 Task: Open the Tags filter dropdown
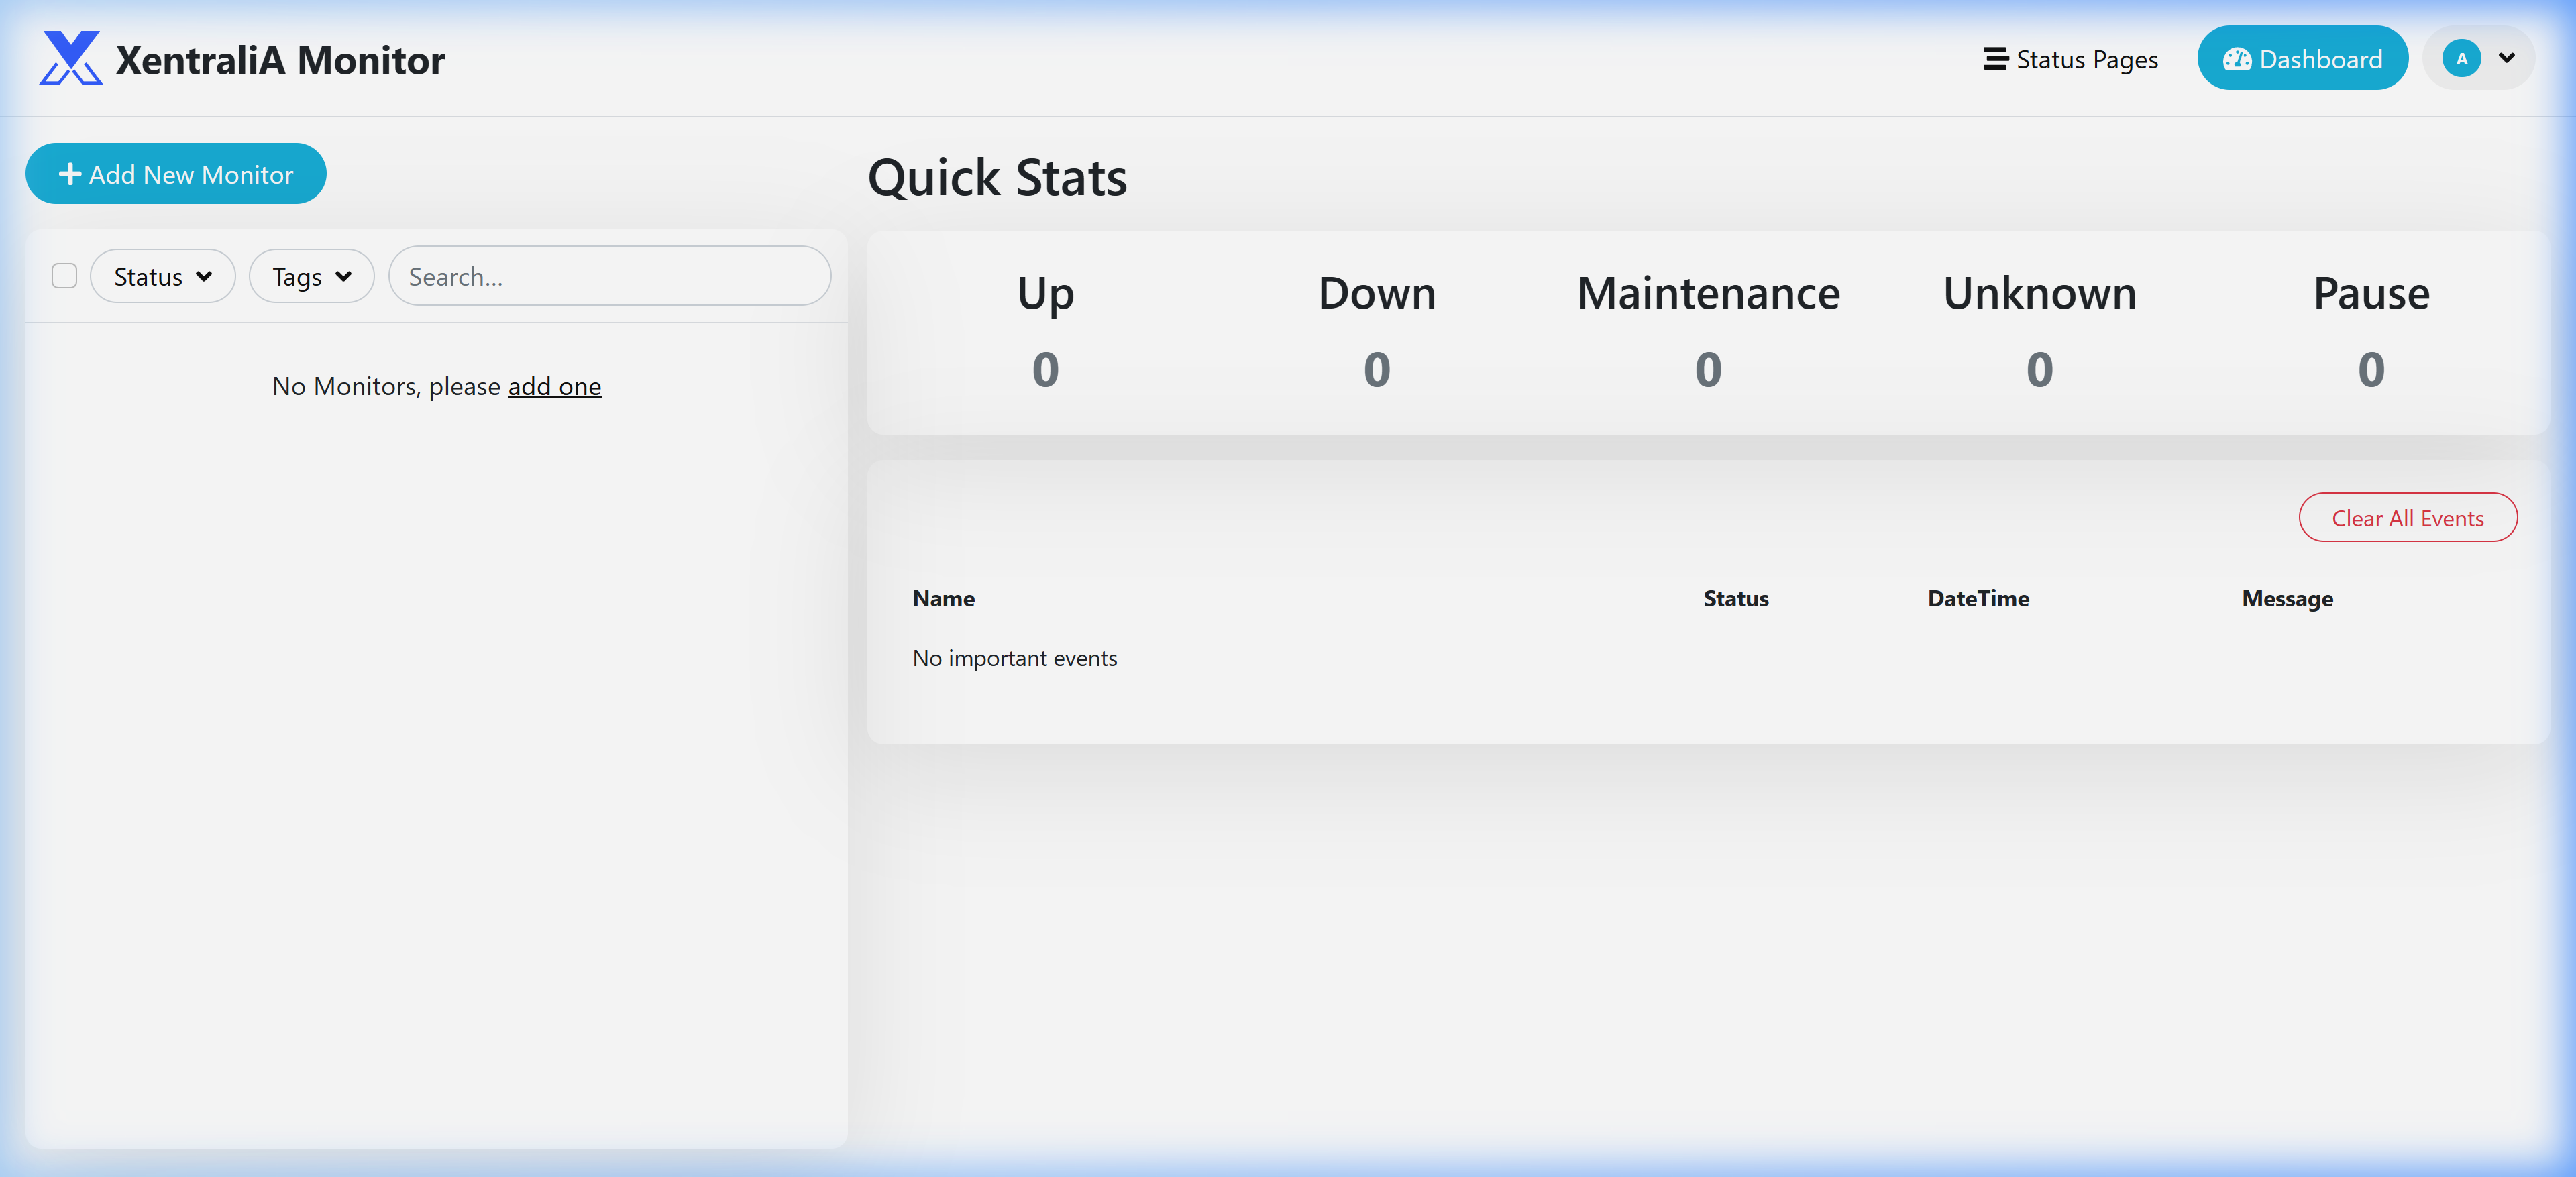click(x=311, y=277)
